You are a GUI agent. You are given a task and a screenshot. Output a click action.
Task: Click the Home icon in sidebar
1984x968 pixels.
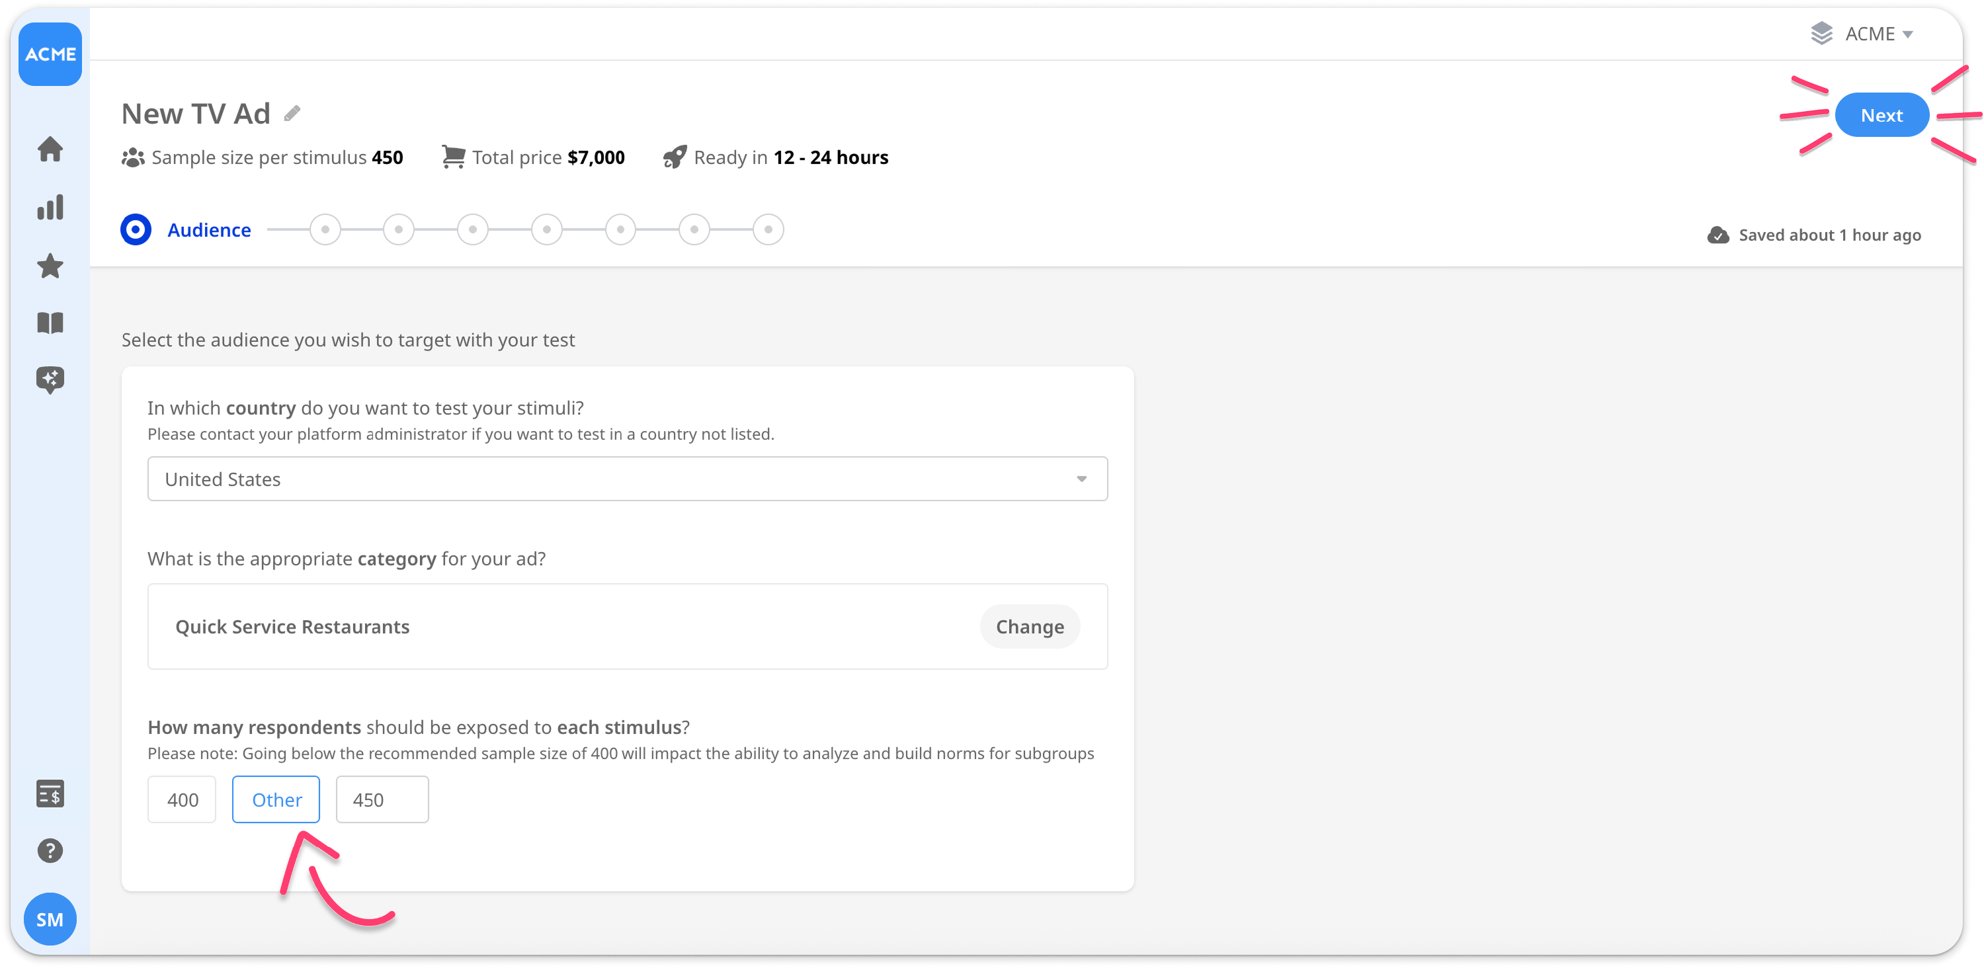(x=50, y=149)
